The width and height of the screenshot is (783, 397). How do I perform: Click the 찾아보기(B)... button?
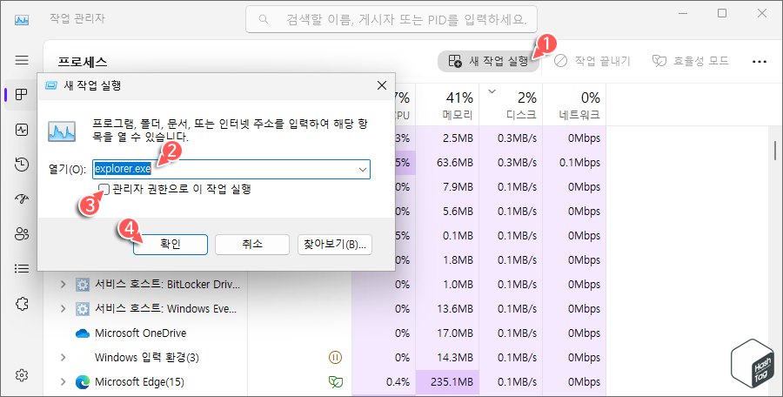335,245
